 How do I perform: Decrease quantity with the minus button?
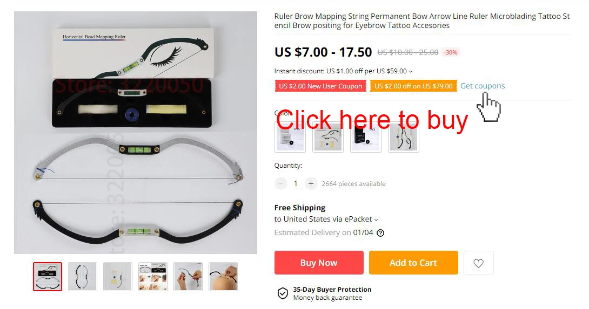pyautogui.click(x=280, y=183)
